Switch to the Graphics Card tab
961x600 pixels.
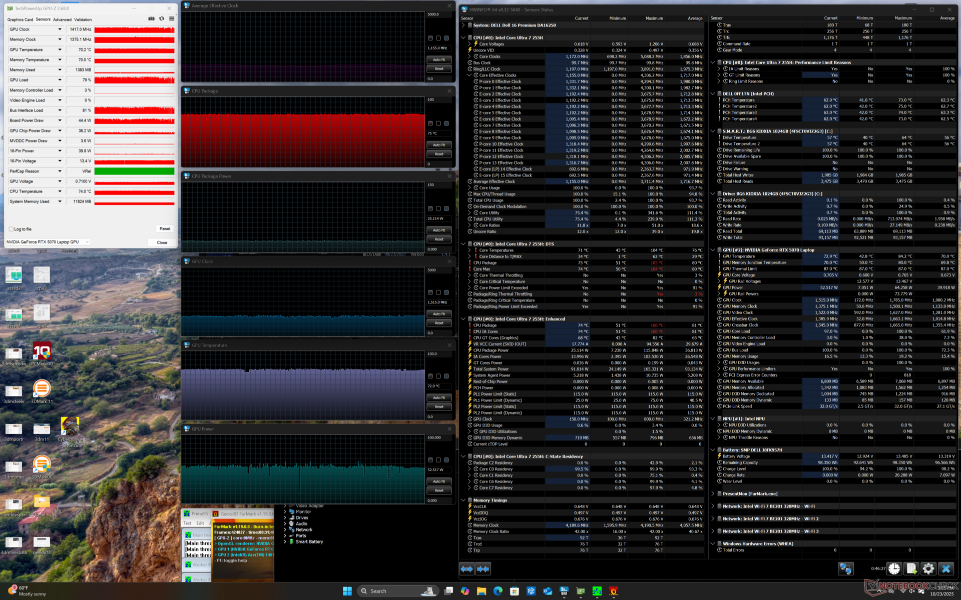[x=20, y=19]
